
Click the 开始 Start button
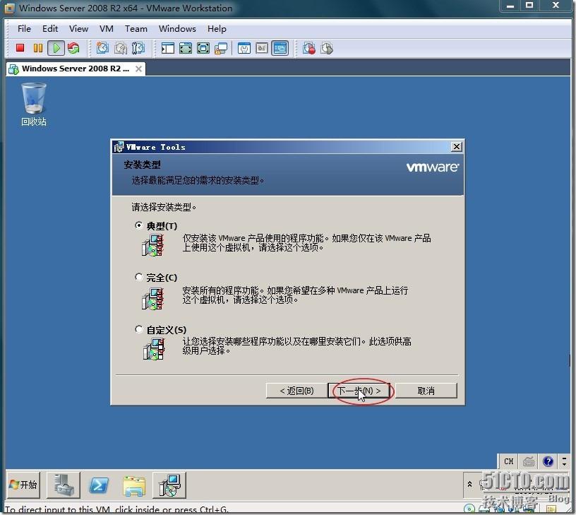click(x=23, y=485)
